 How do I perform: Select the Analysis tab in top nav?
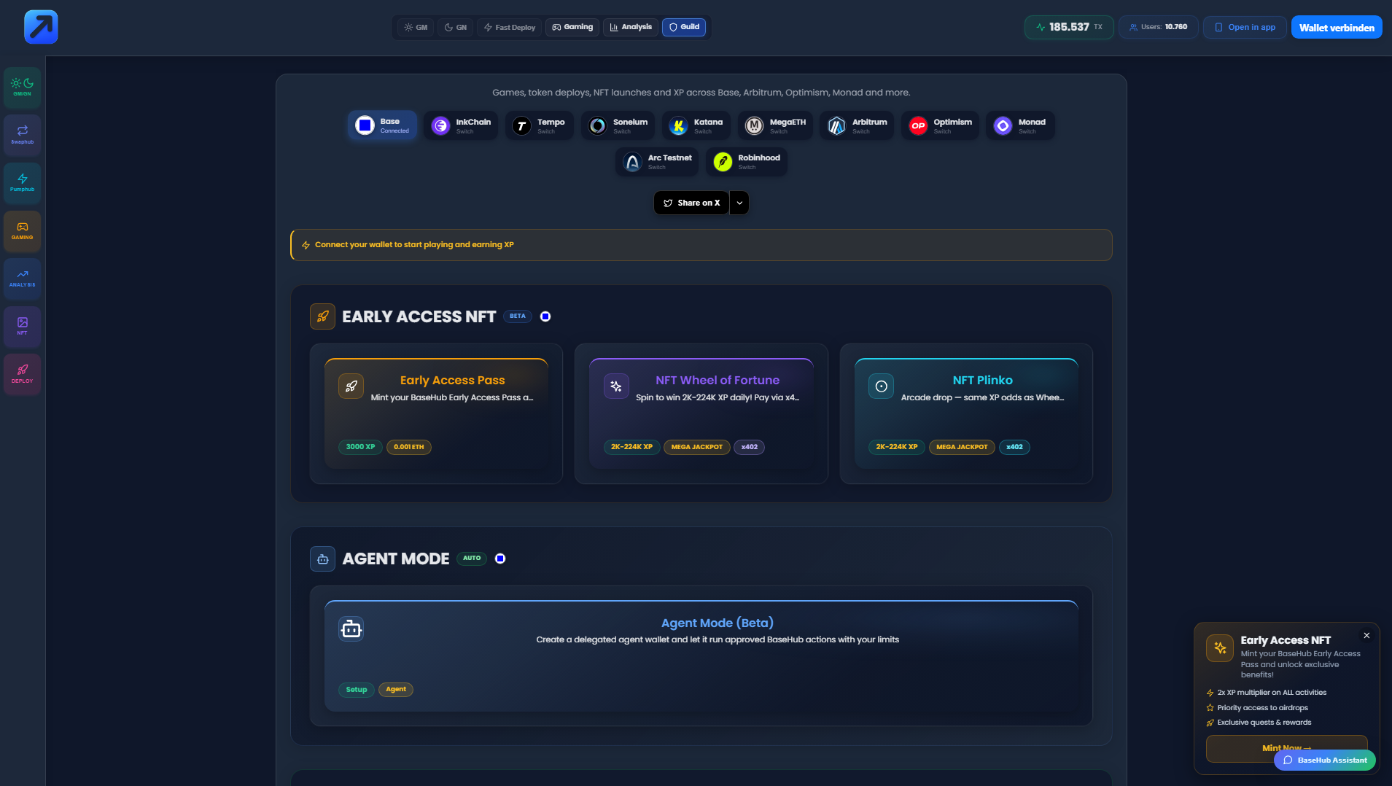[631, 27]
